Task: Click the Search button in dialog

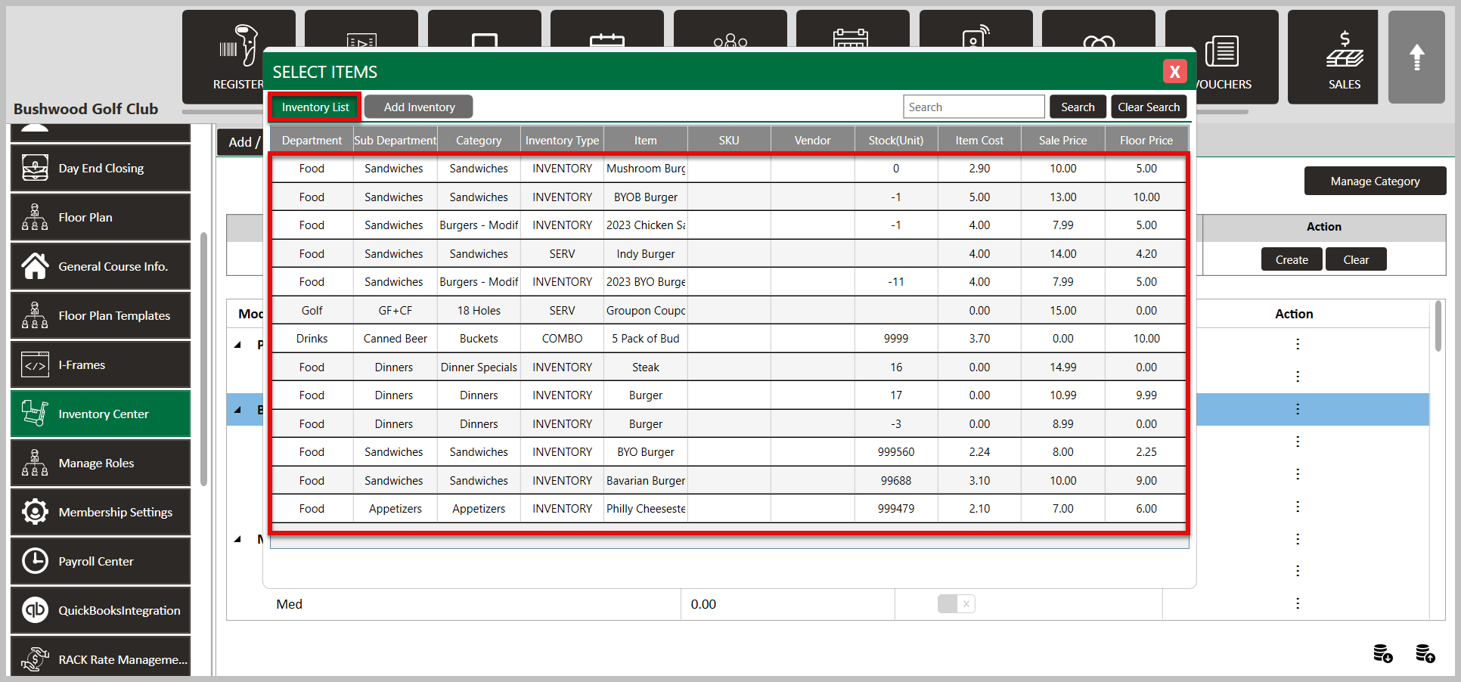Action: point(1078,107)
